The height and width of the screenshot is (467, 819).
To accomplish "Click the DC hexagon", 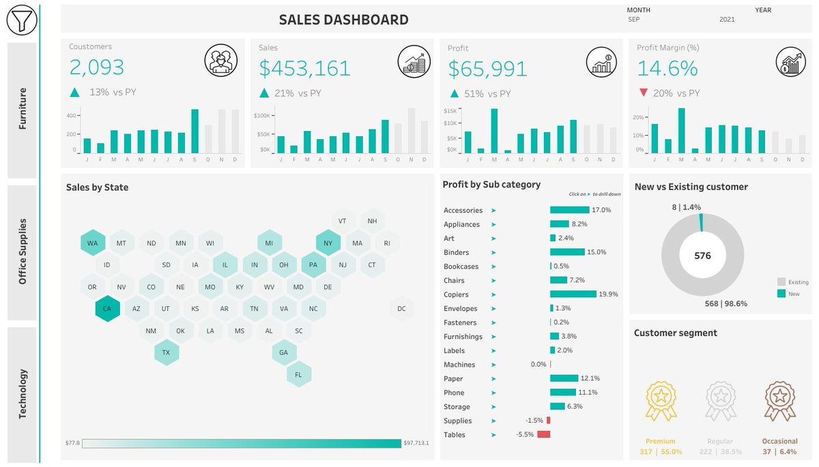I will point(401,309).
